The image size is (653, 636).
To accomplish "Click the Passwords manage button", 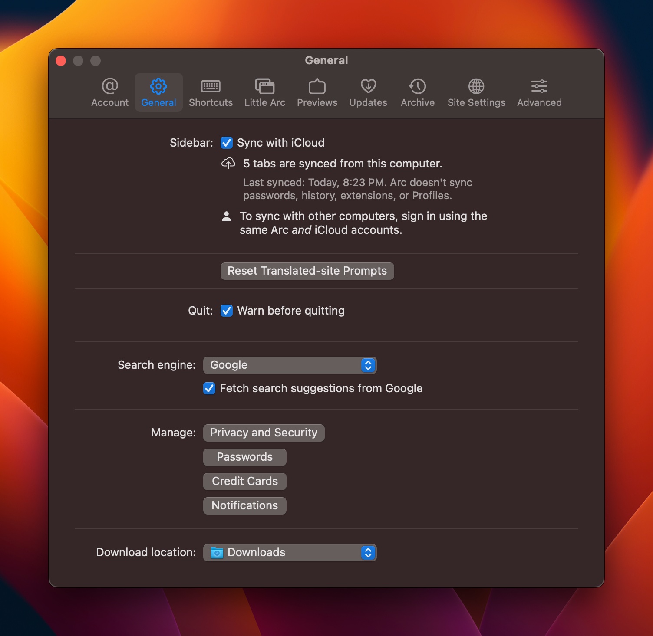I will [x=244, y=457].
